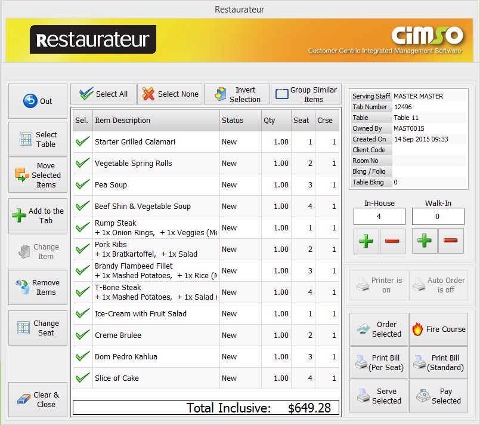Click the Table 11 value
This screenshot has width=480, height=425.
click(x=406, y=118)
